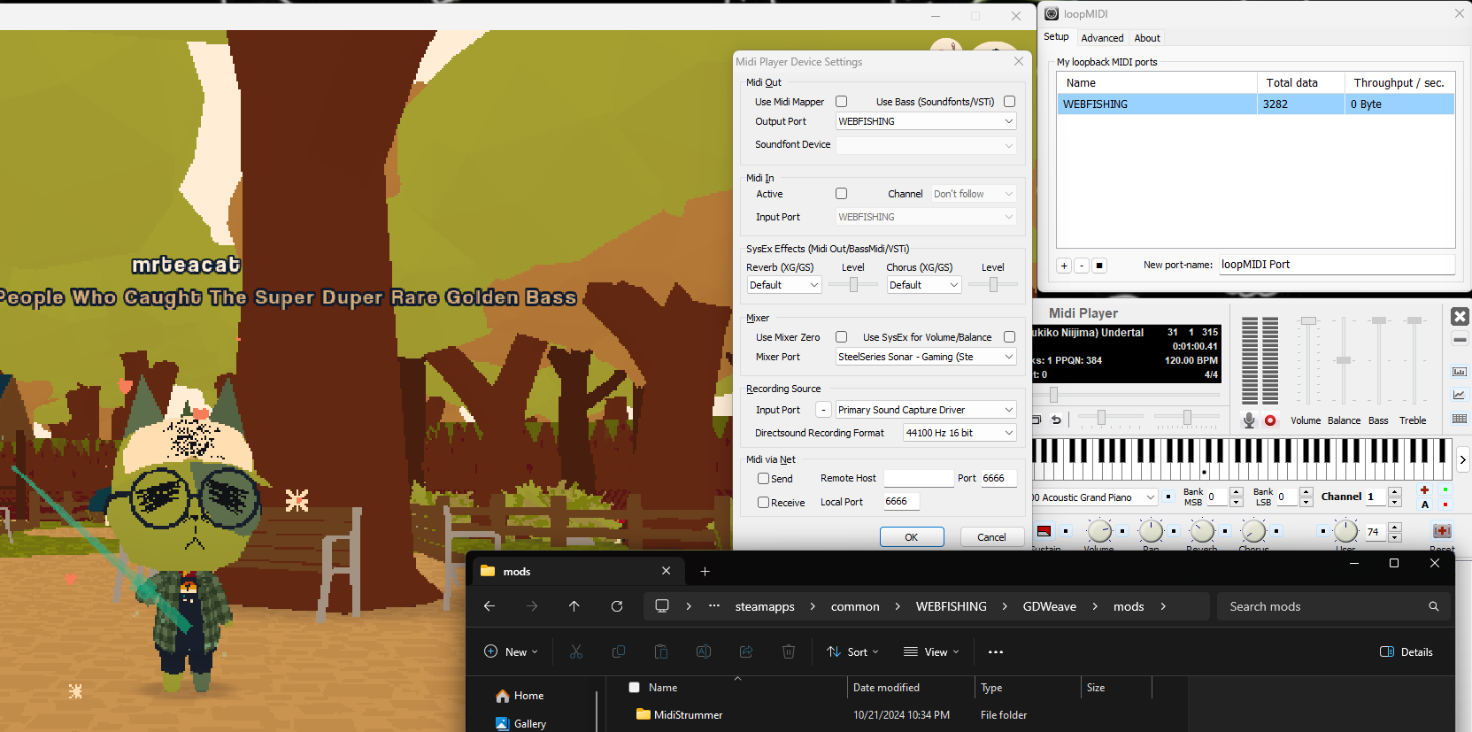
Task: Enable Use SysEx for Volume/Balance checkbox
Action: click(x=1009, y=337)
